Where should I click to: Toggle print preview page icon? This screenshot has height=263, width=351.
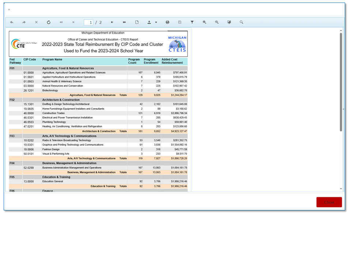point(137,22)
